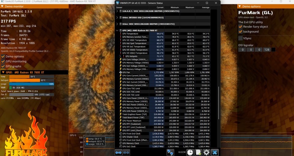Screen dimensions: 294x156
Task: Collapse the Demo monitor panel triangle
Action: [2, 6]
